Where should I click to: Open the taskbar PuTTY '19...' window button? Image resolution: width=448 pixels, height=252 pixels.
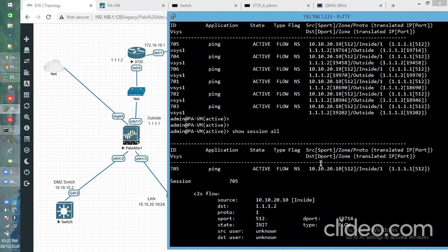pos(10,109)
